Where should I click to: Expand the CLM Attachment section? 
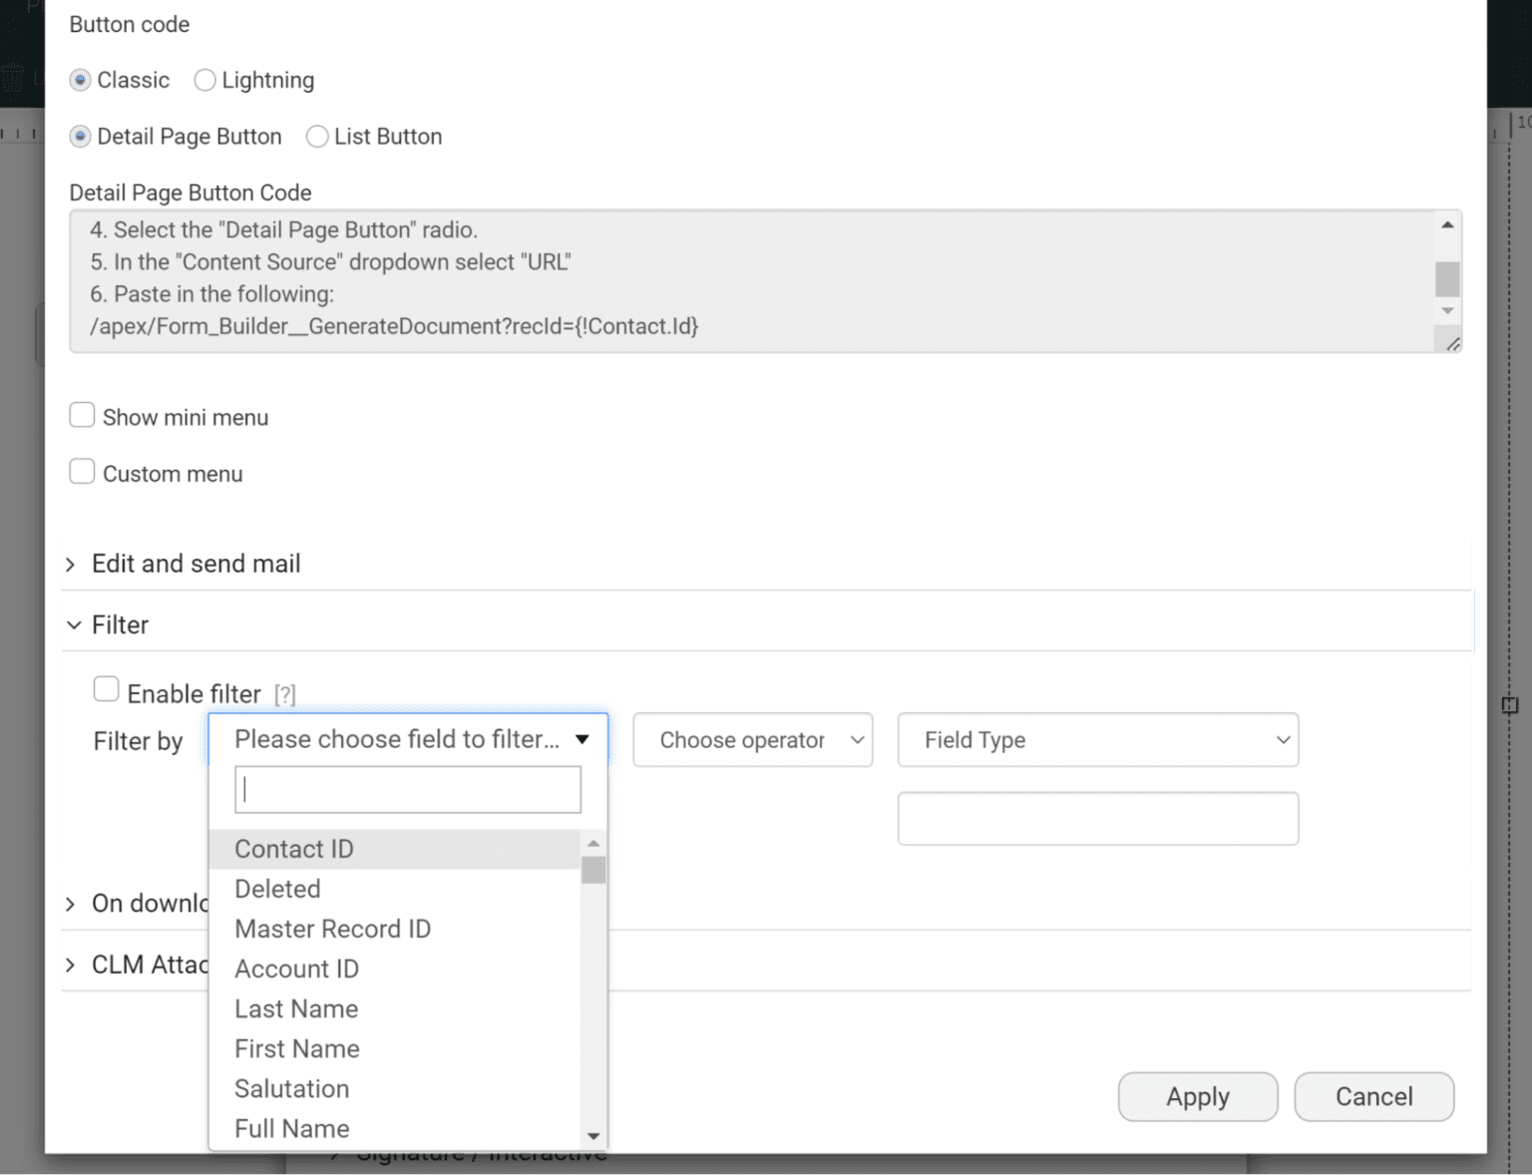138,965
